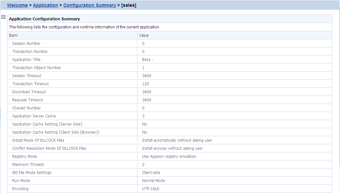Click 'Use Appeon registry emulation' value
Screen dimensions: 340x193
click(169, 157)
